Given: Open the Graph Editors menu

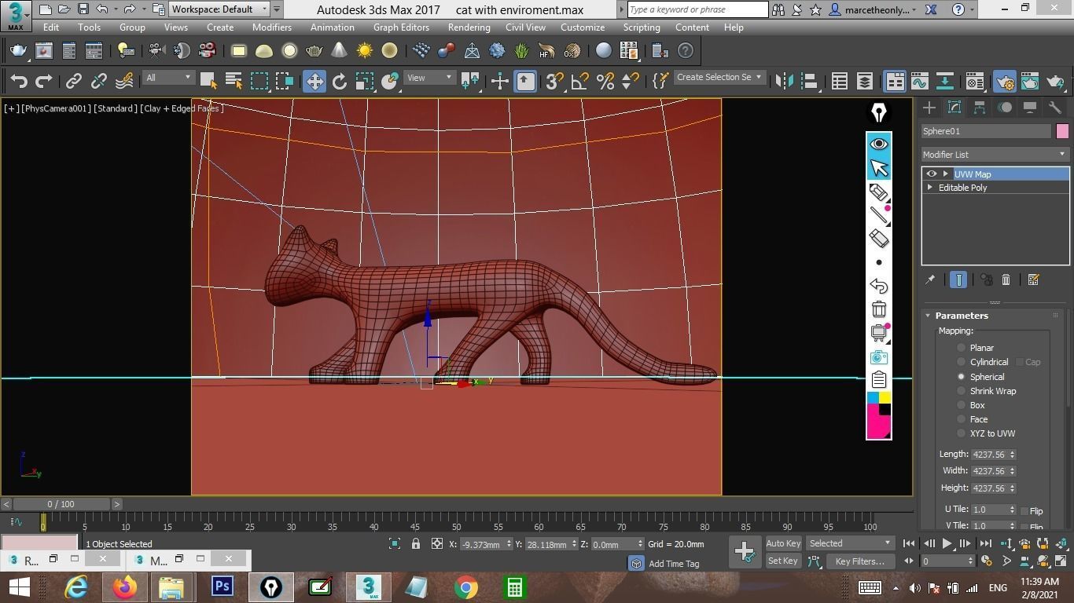Looking at the screenshot, I should [x=401, y=27].
